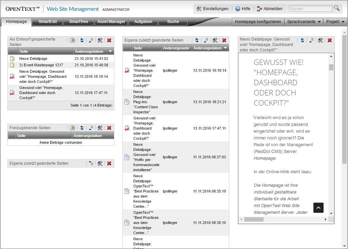Open dialog icon in Freizugebende Seiten widget

pos(72,128)
